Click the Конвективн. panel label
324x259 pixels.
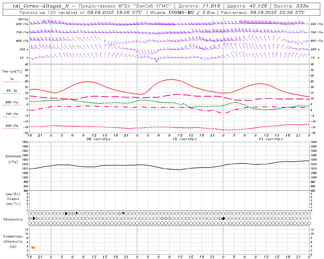coord(13,236)
